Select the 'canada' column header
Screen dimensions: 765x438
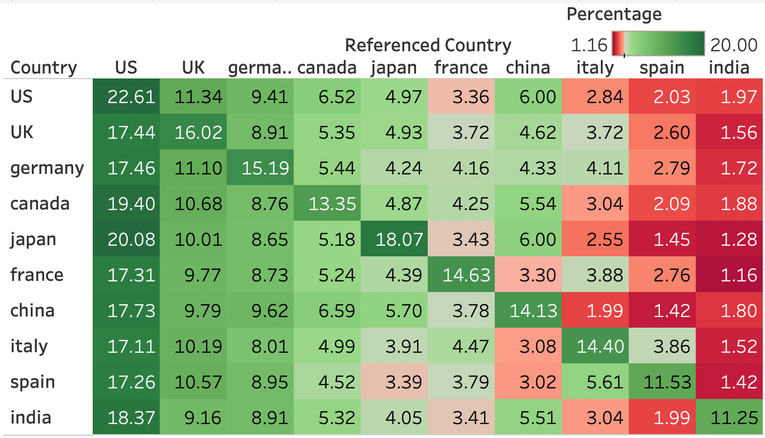pos(327,68)
